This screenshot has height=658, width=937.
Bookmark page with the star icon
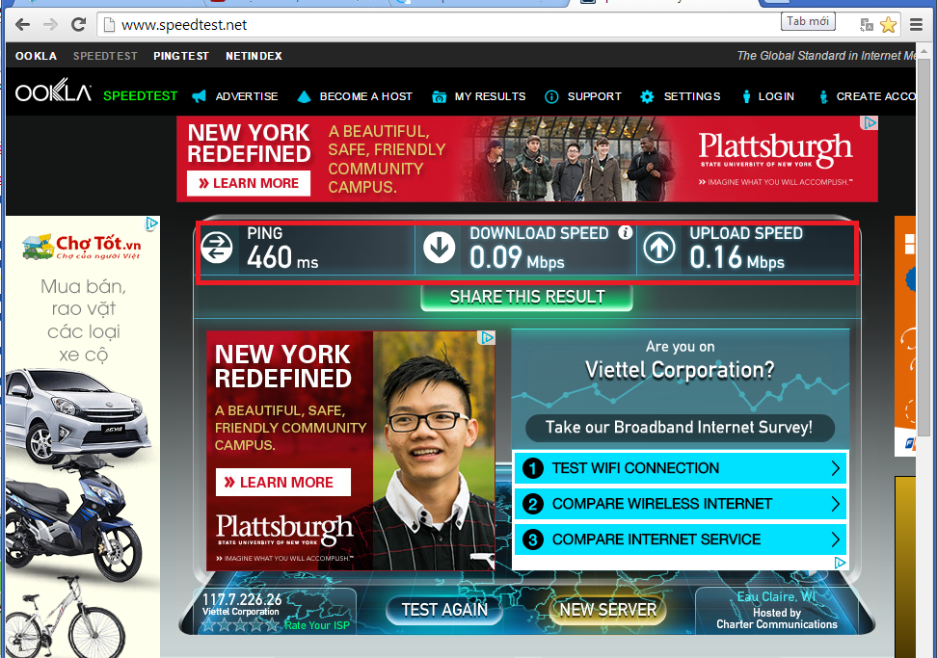pyautogui.click(x=888, y=24)
